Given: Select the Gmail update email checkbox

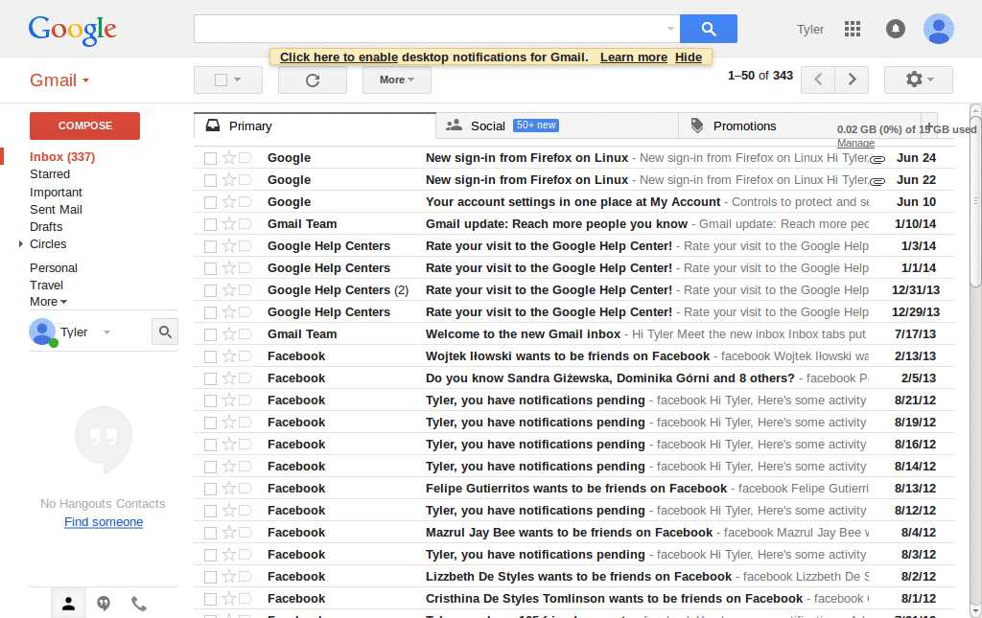Looking at the screenshot, I should pyautogui.click(x=210, y=224).
